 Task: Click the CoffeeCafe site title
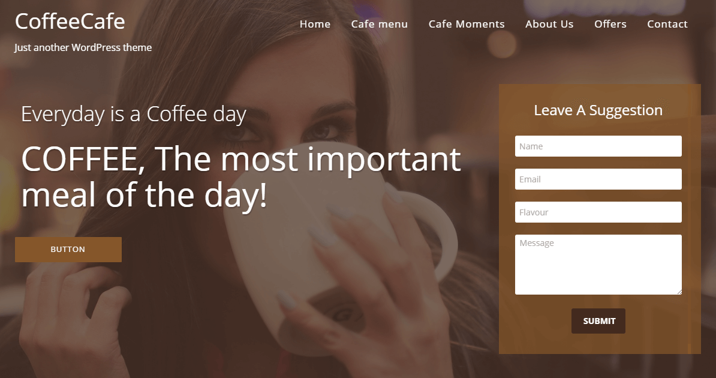[x=70, y=21]
